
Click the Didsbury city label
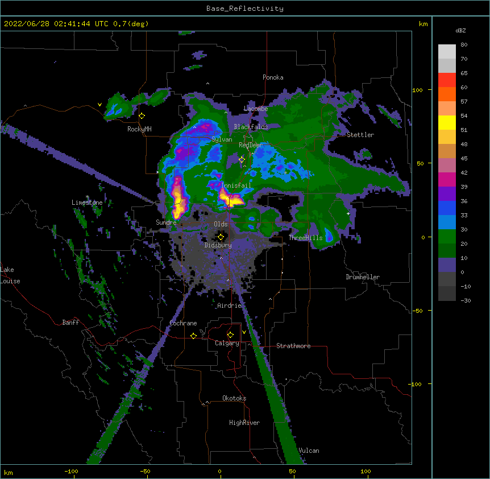pyautogui.click(x=218, y=245)
